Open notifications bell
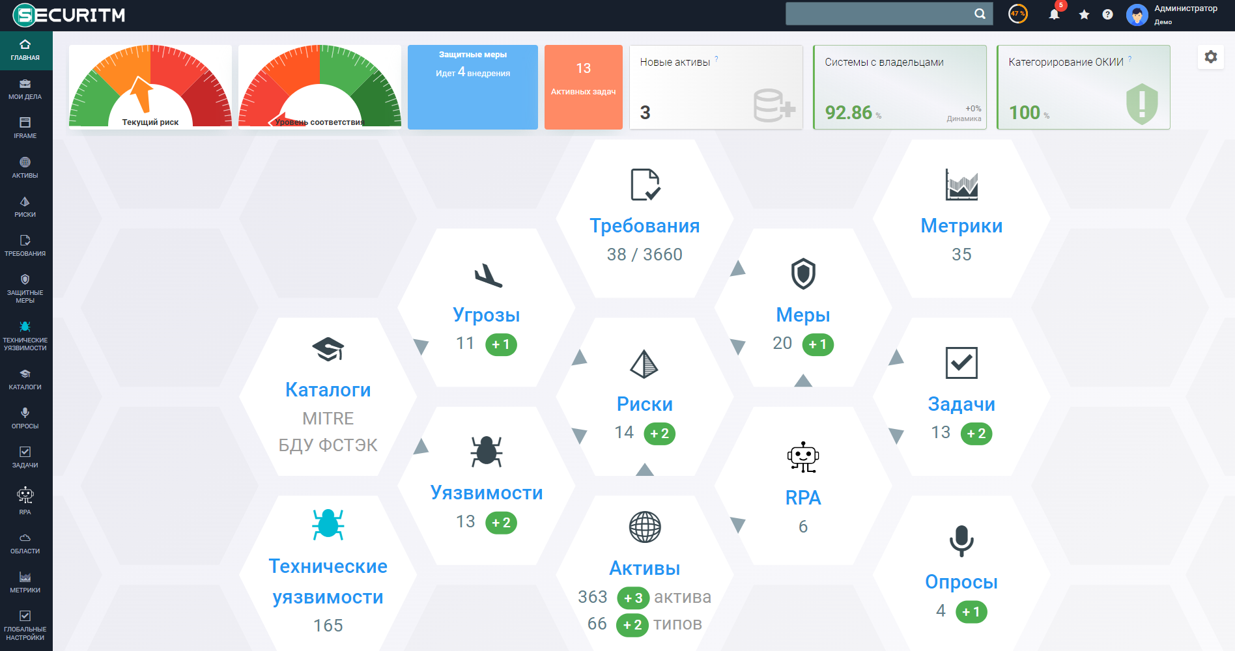Viewport: 1235px width, 651px height. pos(1054,14)
